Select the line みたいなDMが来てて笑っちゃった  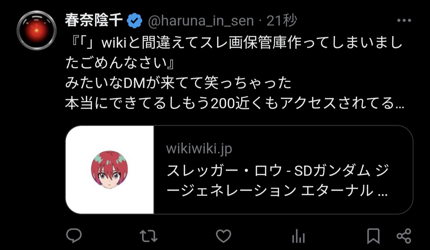point(178,84)
